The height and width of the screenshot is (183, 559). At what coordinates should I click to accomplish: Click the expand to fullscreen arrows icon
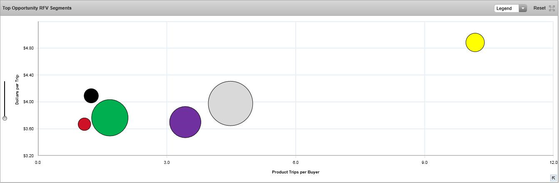point(552,8)
